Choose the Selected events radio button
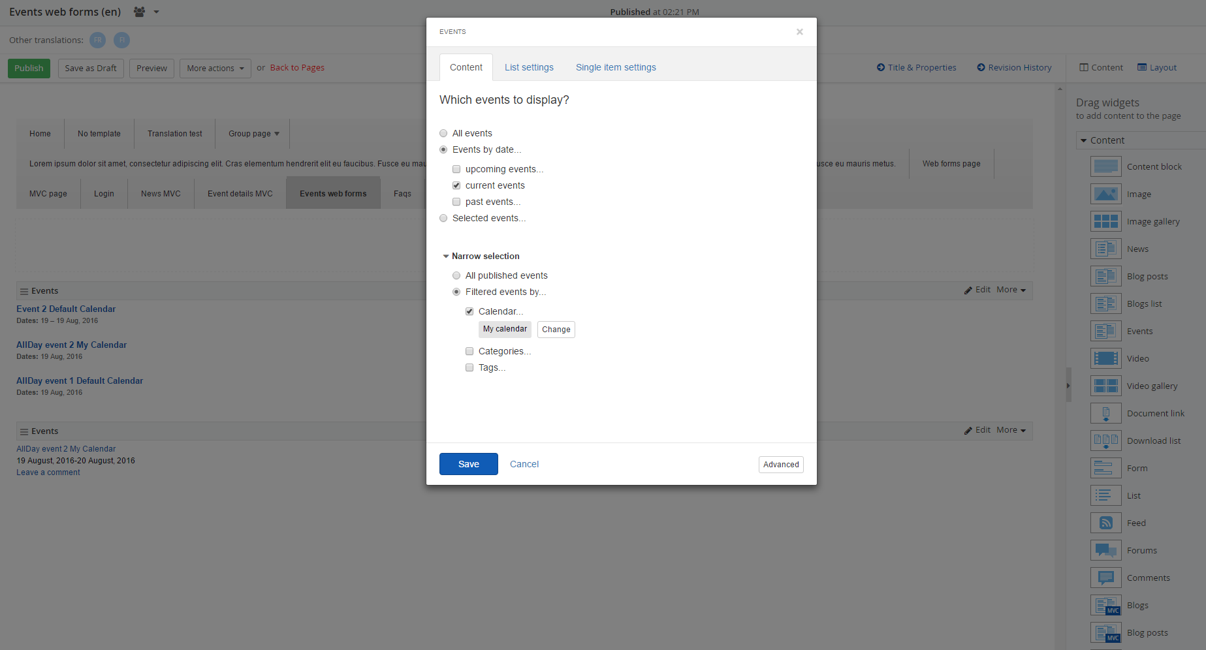Viewport: 1206px width, 650px height. [443, 218]
